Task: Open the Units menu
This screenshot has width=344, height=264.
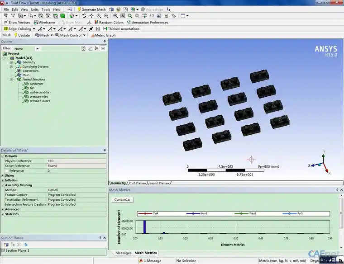Action: tap(35, 9)
